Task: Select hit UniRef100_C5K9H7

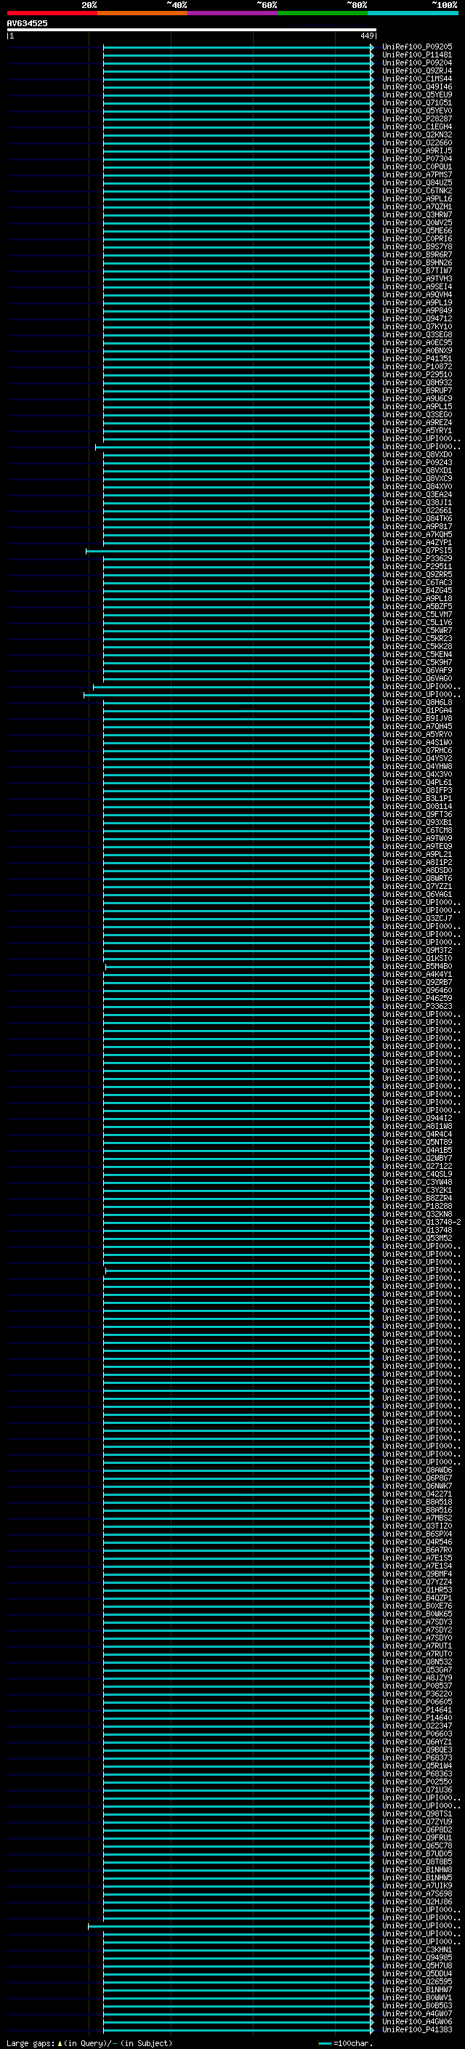Action: point(416,663)
